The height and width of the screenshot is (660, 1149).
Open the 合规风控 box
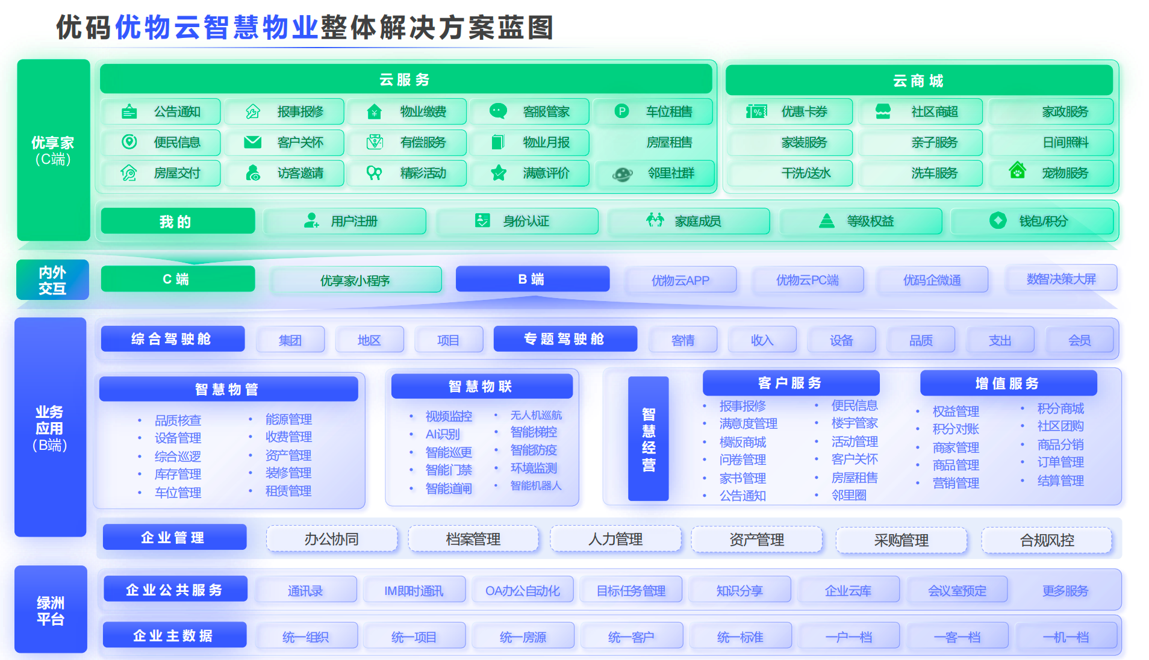(1047, 540)
